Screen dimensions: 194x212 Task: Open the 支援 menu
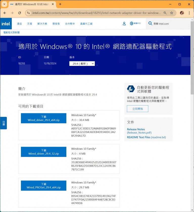[x=30, y=24]
